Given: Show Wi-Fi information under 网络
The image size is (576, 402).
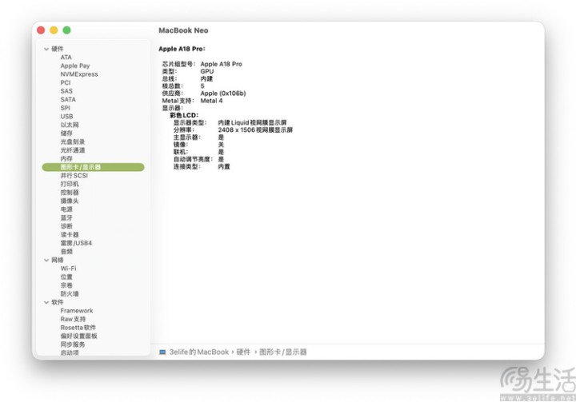Looking at the screenshot, I should tap(68, 269).
